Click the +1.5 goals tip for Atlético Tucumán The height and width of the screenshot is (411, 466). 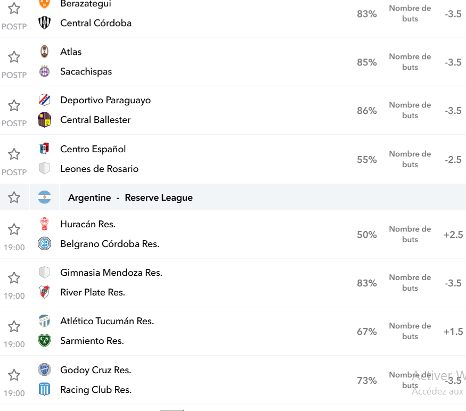(453, 332)
